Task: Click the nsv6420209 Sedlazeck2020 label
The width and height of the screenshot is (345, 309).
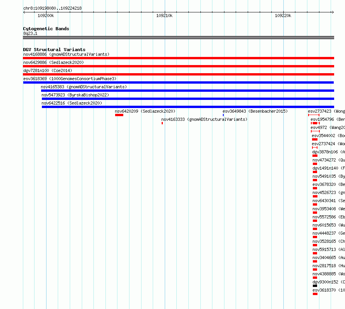Action: [x=145, y=111]
